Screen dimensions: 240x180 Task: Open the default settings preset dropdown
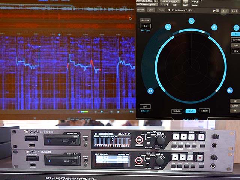click(170, 1)
